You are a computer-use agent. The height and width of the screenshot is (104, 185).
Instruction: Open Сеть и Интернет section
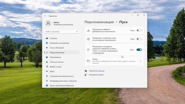click(62, 48)
